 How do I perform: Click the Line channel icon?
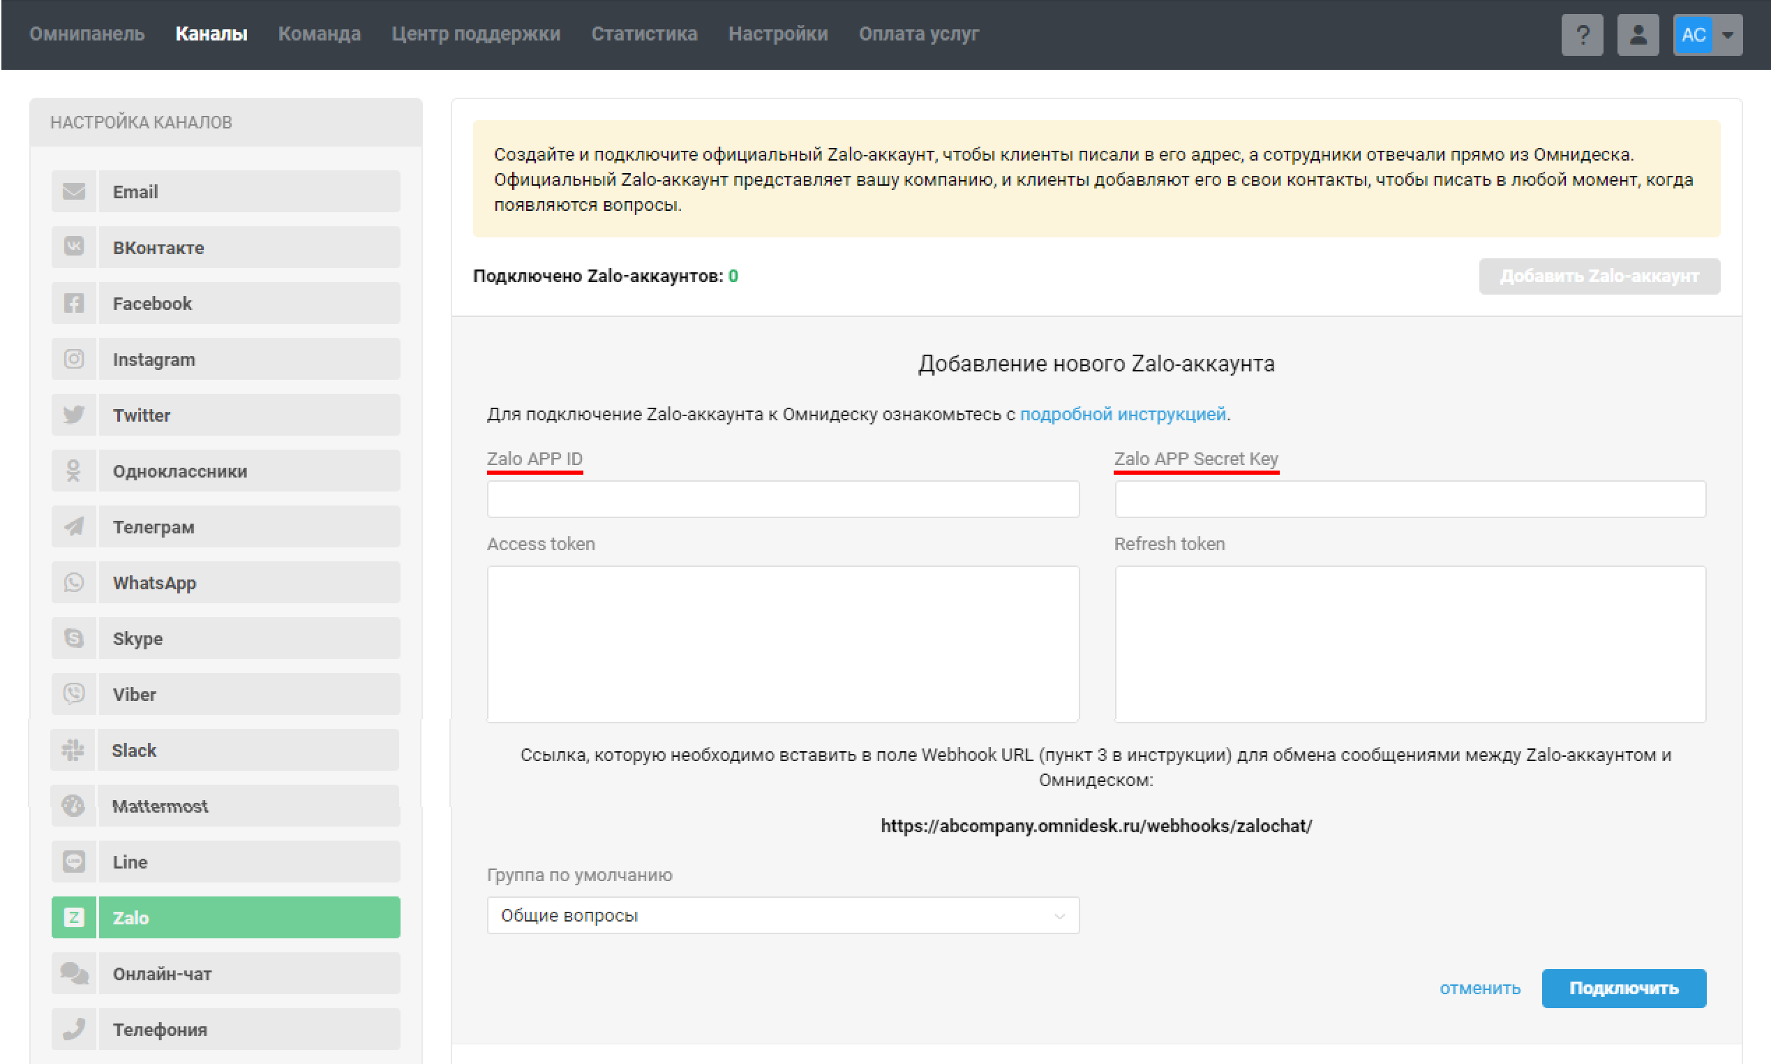pyautogui.click(x=74, y=862)
